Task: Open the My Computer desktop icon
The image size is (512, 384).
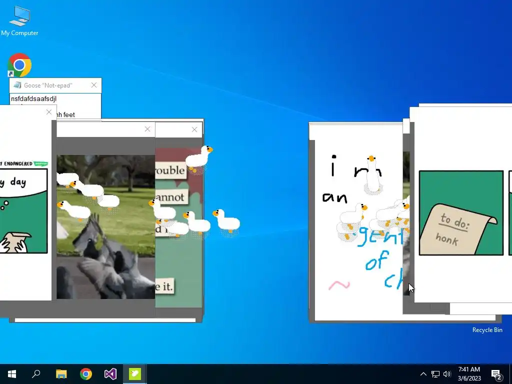Action: point(19,20)
